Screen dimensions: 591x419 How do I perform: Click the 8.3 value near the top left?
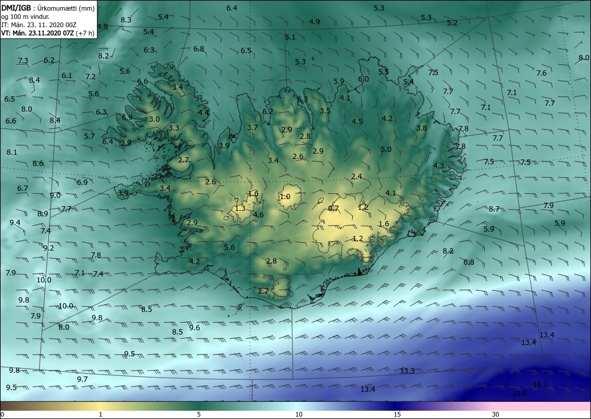click(126, 20)
